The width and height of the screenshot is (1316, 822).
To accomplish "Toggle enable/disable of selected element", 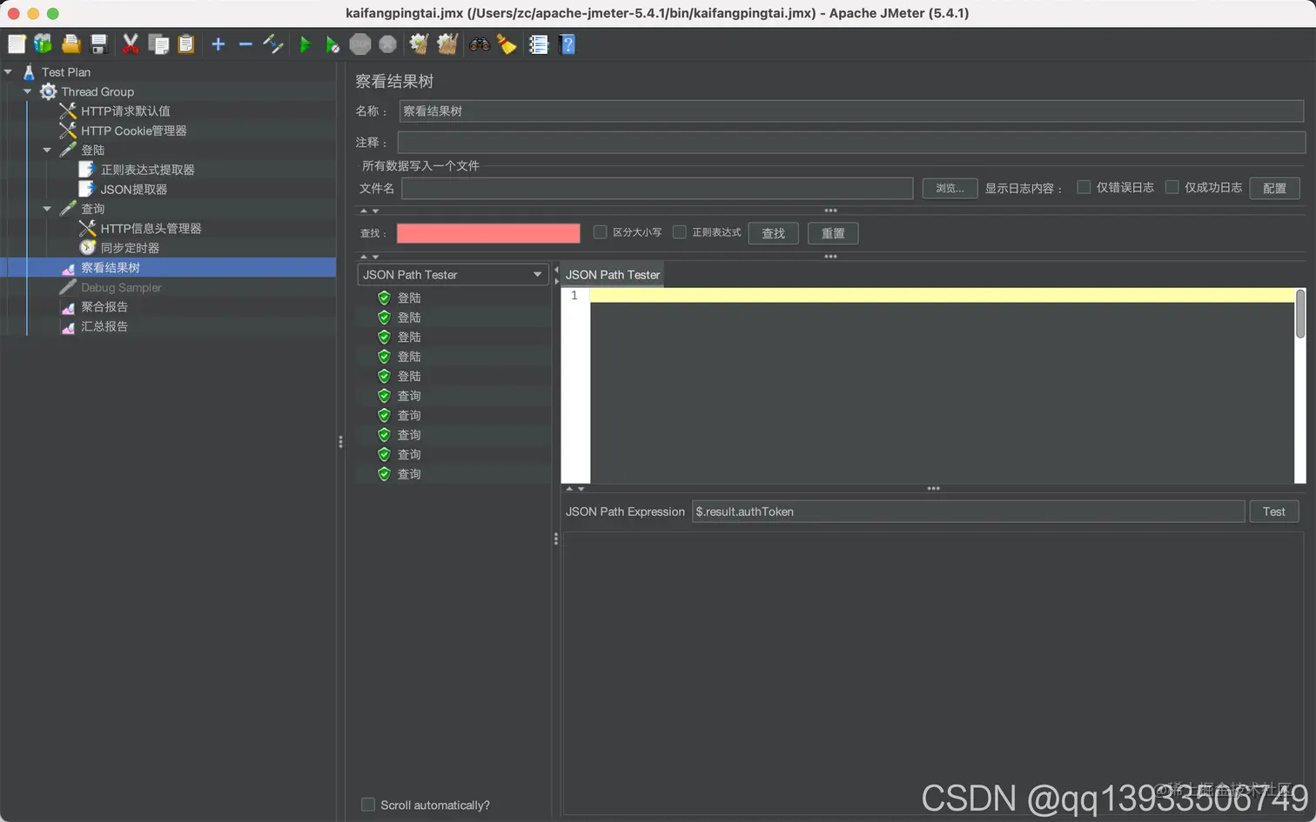I will 273,44.
